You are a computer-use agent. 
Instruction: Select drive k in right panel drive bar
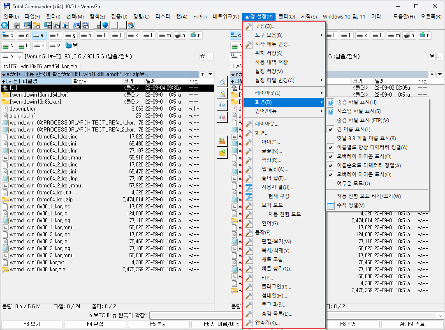click(362, 35)
